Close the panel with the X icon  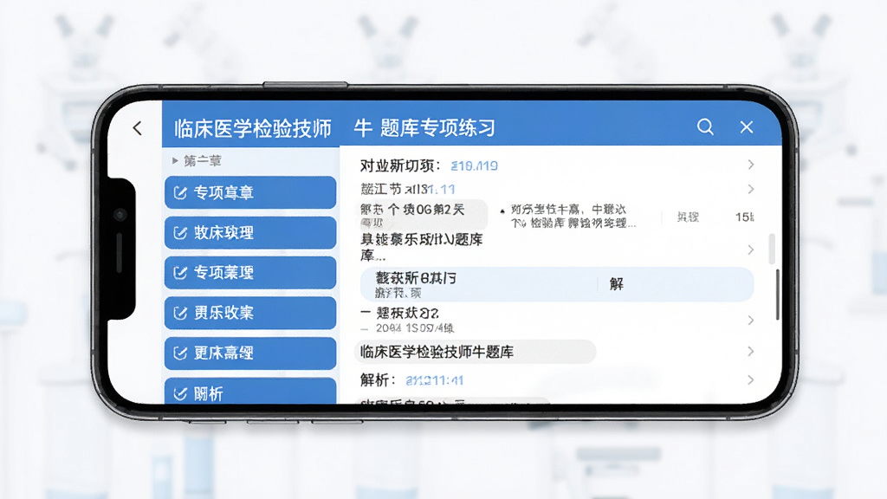(x=747, y=127)
